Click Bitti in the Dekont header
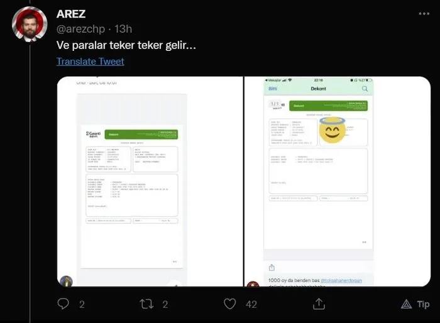440x323 pixels. 273,89
